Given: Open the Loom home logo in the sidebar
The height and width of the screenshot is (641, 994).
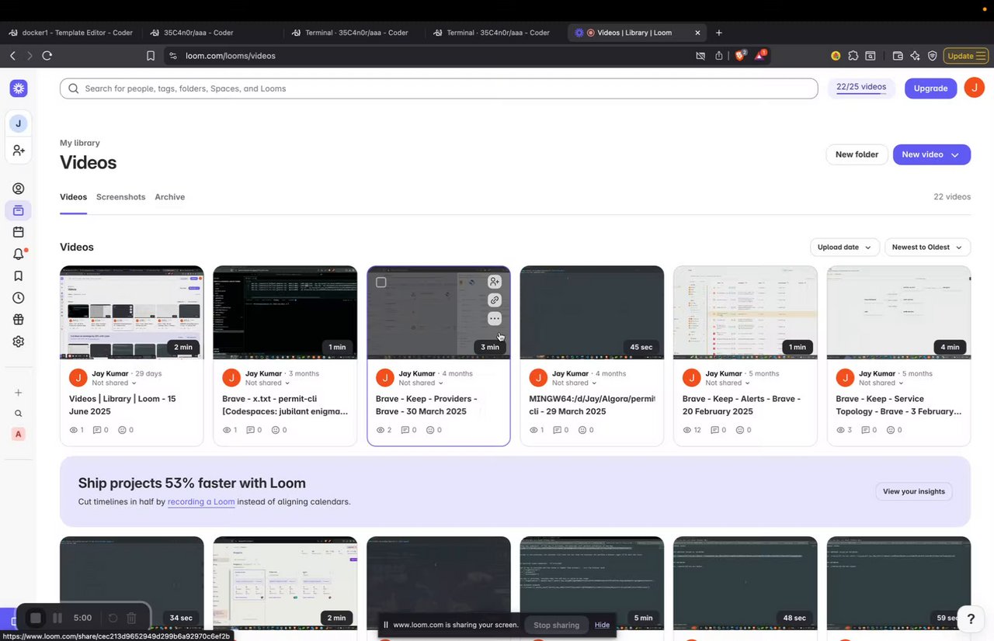Looking at the screenshot, I should [19, 88].
